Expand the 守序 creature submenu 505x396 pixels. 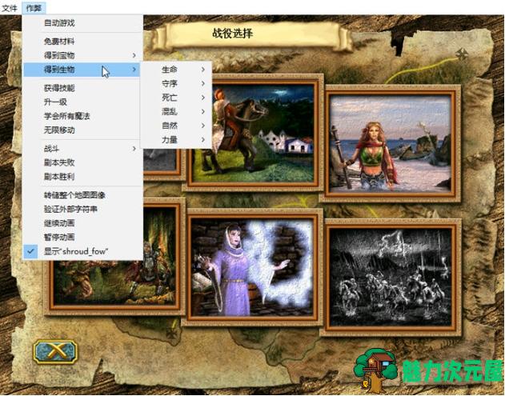[x=177, y=83]
